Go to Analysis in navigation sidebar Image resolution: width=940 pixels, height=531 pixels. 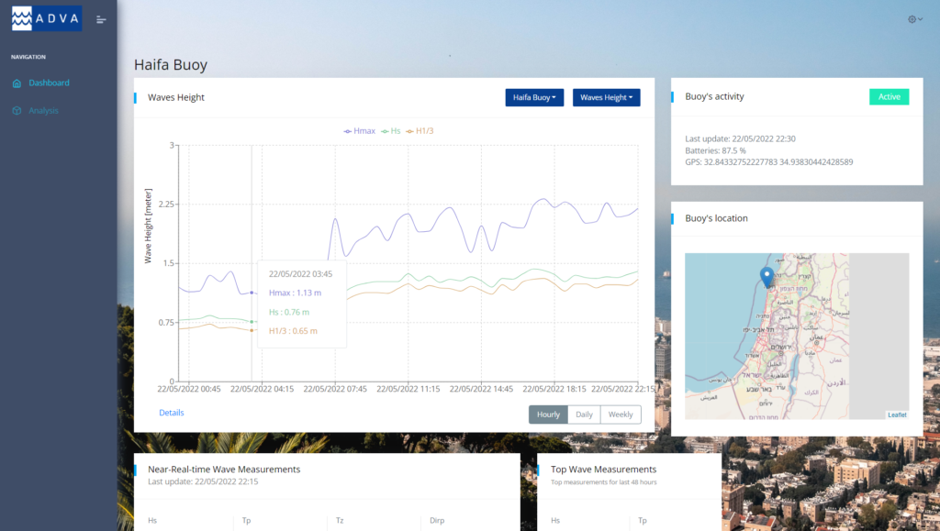[x=43, y=111]
